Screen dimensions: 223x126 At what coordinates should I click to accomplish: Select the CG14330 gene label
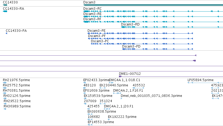(10, 2)
